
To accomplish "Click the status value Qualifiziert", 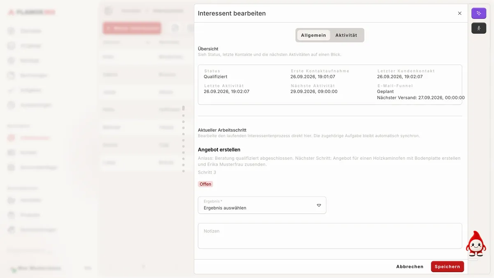I will click(x=215, y=77).
